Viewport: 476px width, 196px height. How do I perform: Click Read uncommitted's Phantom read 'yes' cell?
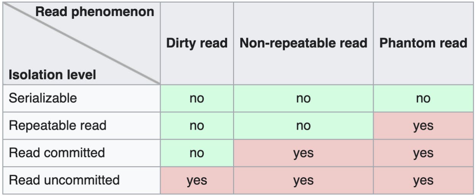pyautogui.click(x=423, y=180)
